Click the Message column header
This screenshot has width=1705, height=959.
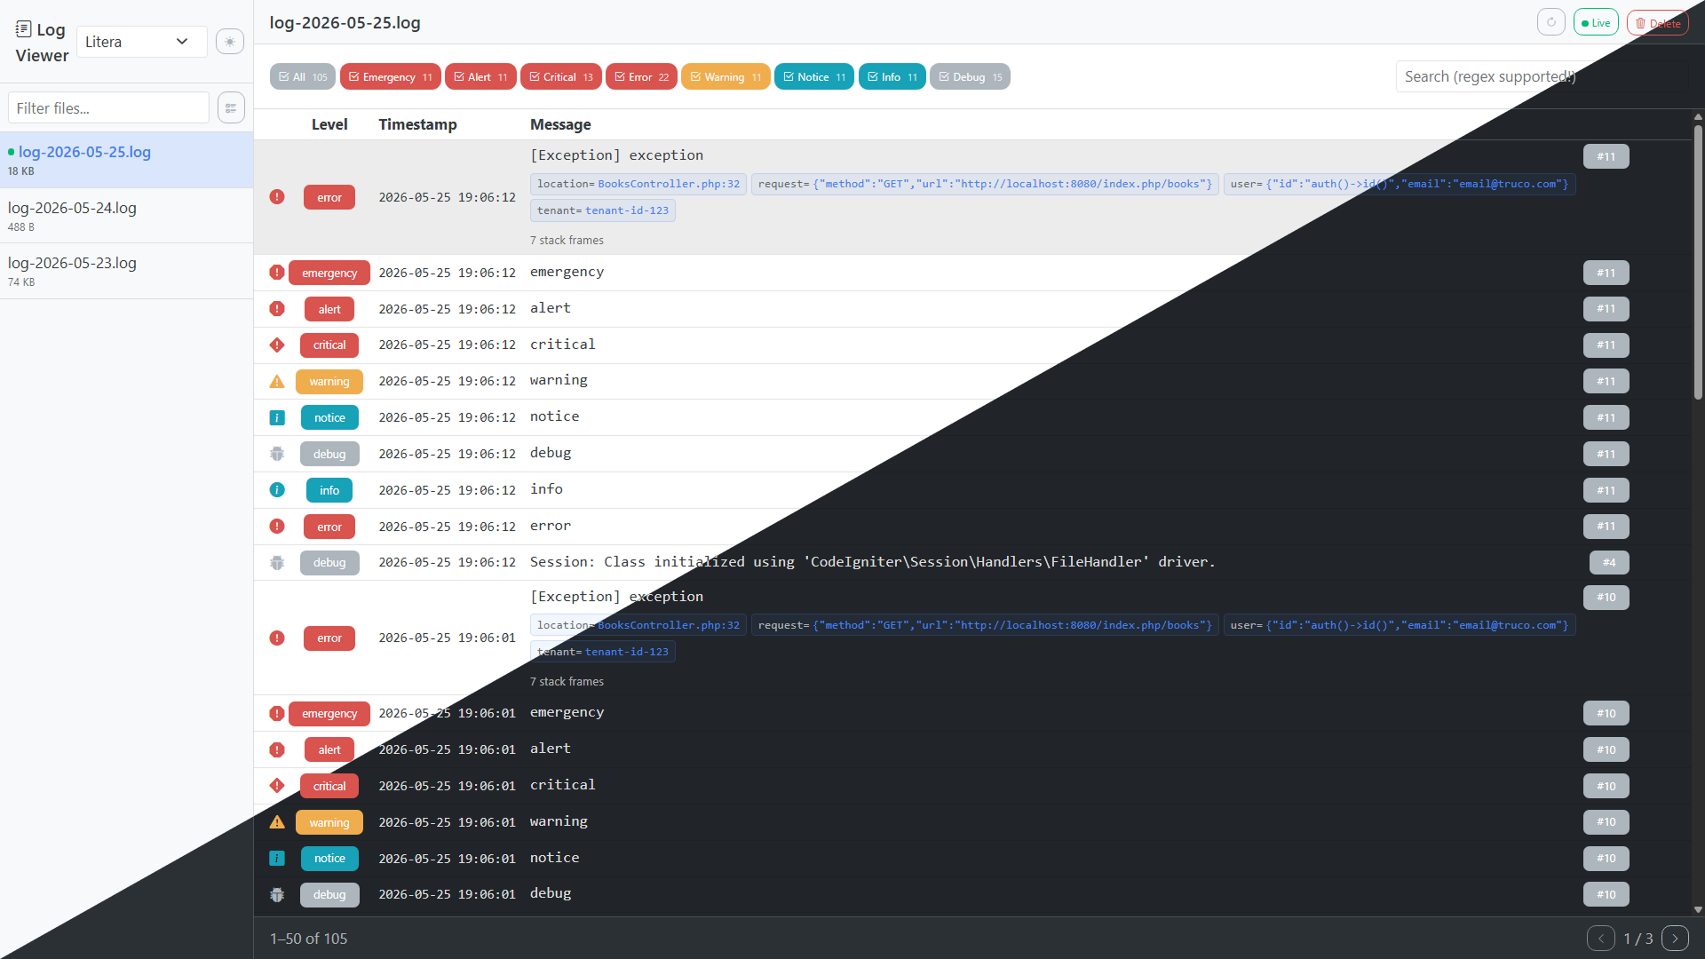[560, 124]
